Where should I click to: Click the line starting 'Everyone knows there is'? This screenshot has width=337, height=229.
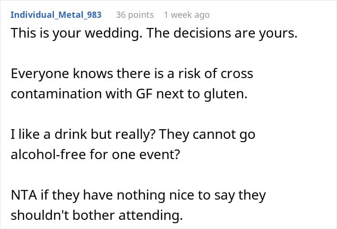coord(131,74)
